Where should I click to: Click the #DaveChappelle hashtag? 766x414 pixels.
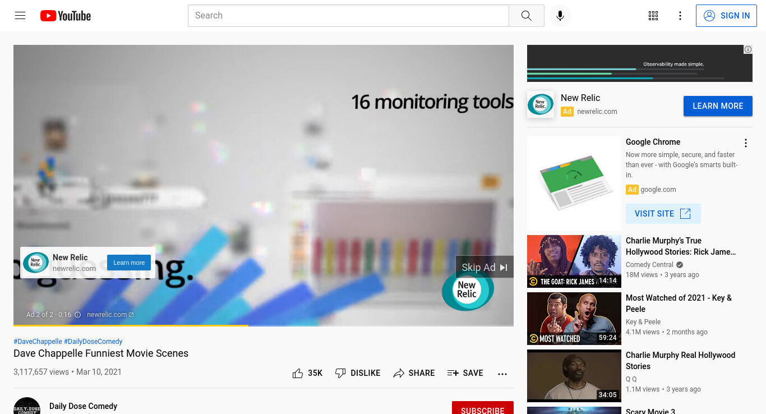coord(38,341)
